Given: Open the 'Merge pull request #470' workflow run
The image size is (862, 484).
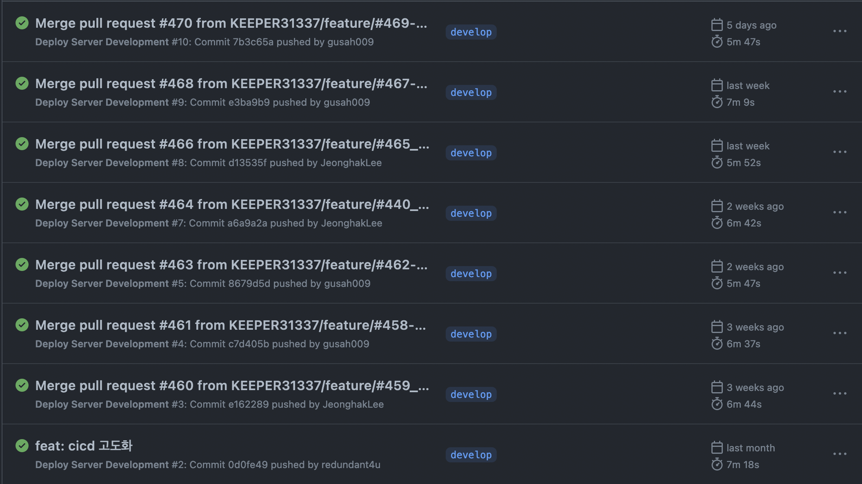Looking at the screenshot, I should [231, 23].
